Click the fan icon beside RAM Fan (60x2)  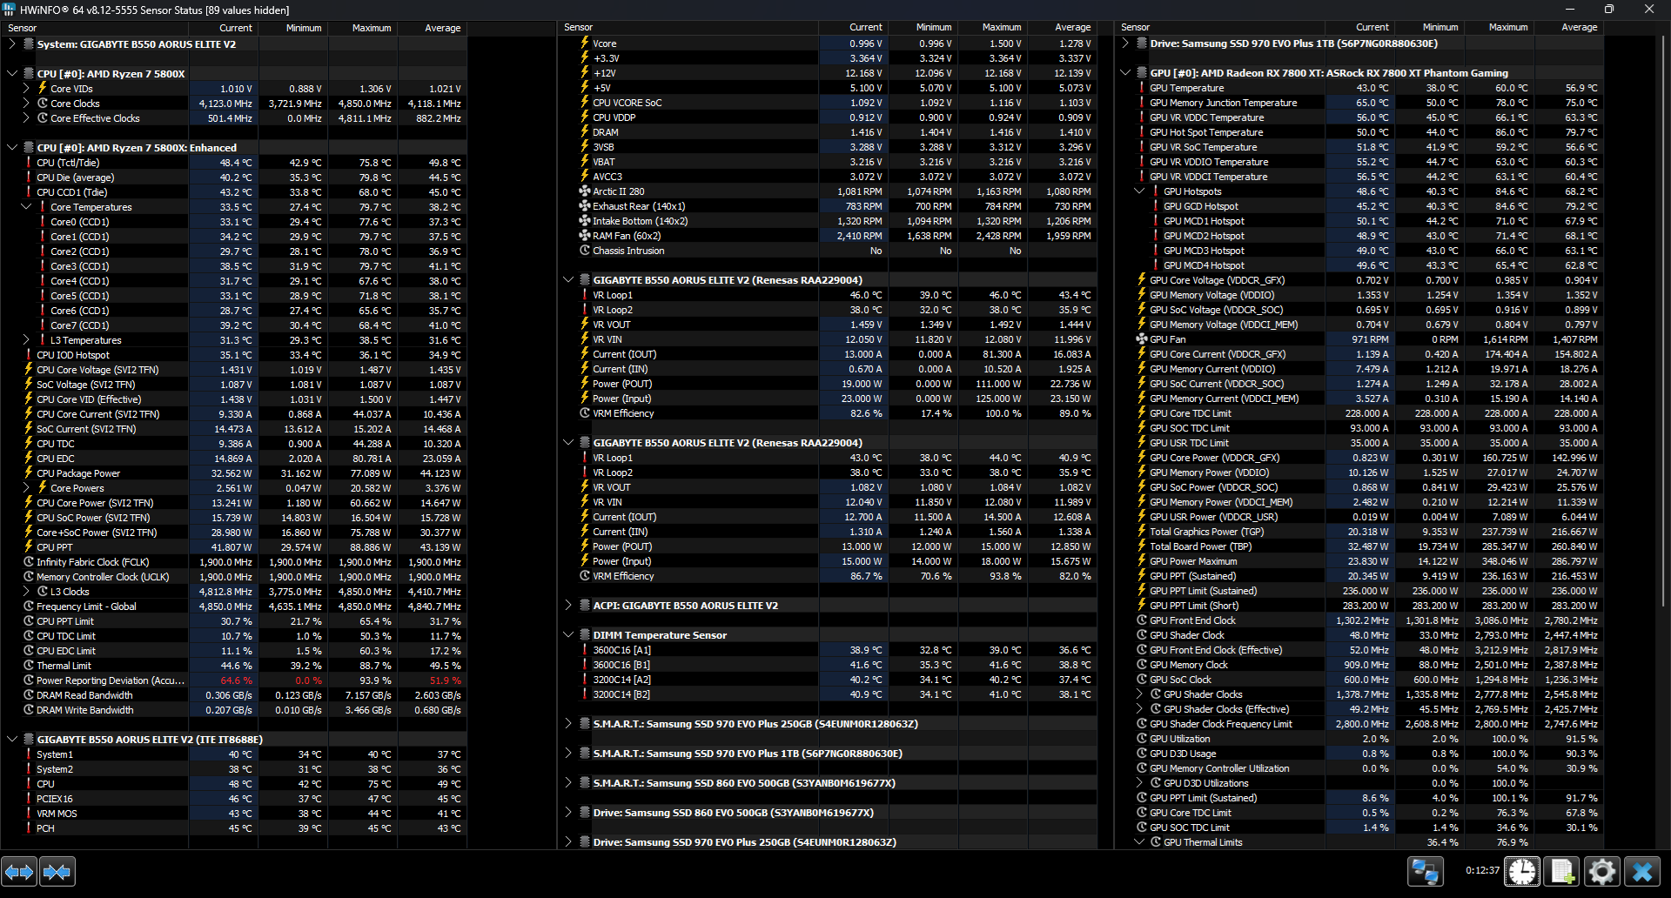click(x=585, y=236)
